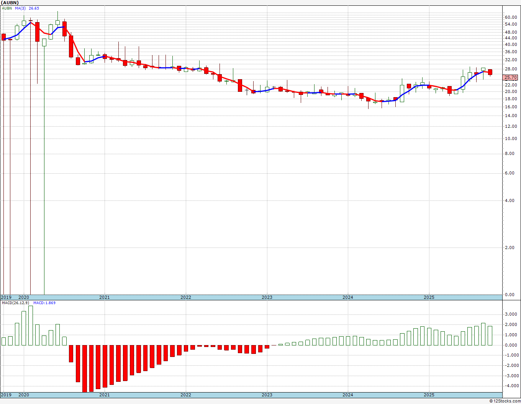The height and width of the screenshot is (404, 521).
Task: Click the 20.00 price axis label
Action: [x=511, y=91]
